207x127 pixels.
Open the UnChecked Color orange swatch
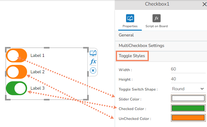(x=188, y=118)
